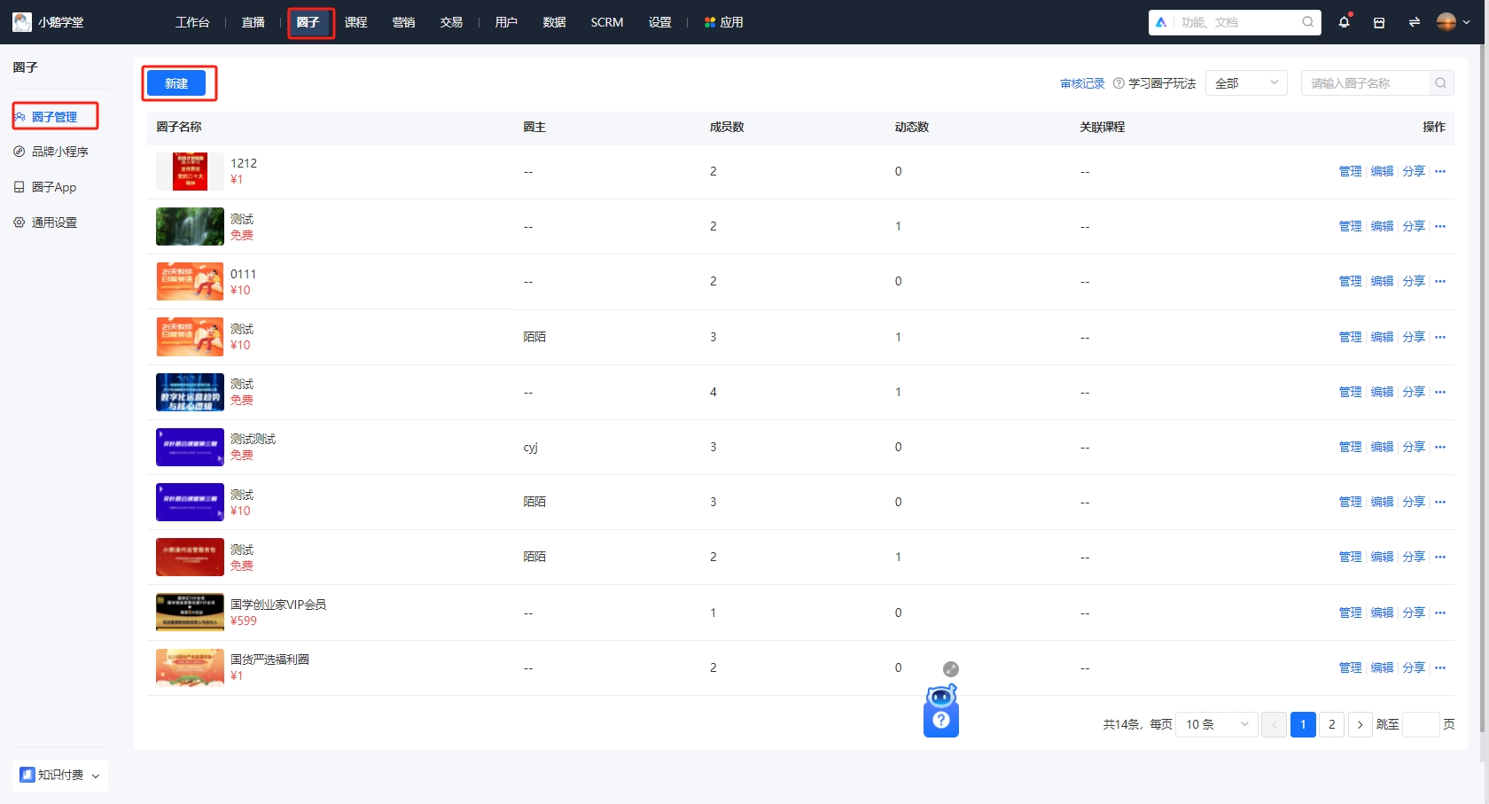Open 品牌小程序 from the sidebar
This screenshot has width=1489, height=804.
tap(58, 152)
